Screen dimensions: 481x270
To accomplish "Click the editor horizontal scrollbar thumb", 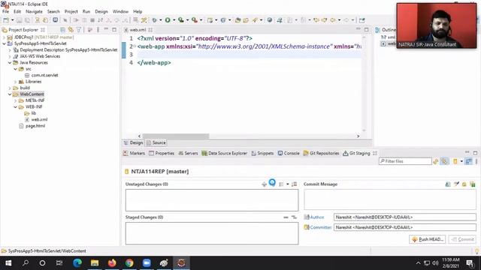I will [175, 136].
